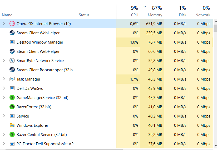The width and height of the screenshot is (217, 150).
Task: Click the Steam icon for 239,5 MB WebHelper
Action: coord(12,33)
